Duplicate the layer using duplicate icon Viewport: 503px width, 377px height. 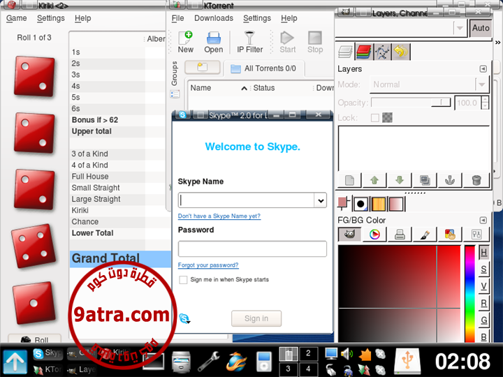click(425, 180)
